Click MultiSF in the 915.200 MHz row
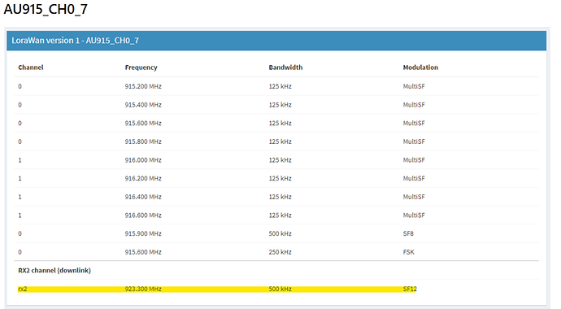This screenshot has height=309, width=561. tap(414, 86)
